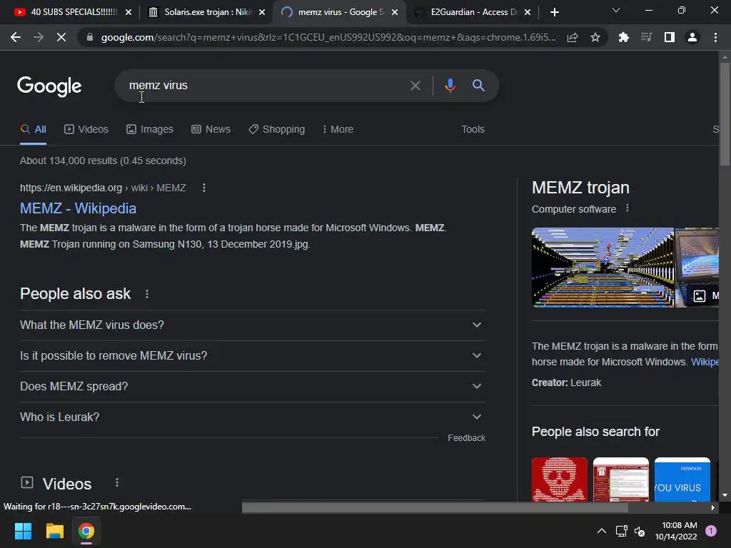Open Videos section options menu

tap(117, 483)
